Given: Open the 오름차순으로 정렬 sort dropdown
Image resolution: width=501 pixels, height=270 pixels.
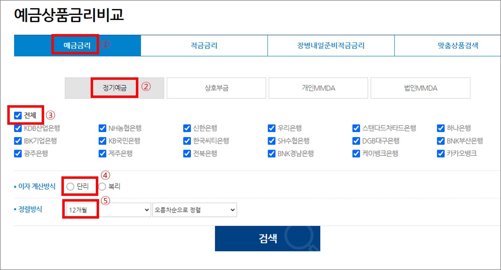Looking at the screenshot, I should tap(195, 210).
